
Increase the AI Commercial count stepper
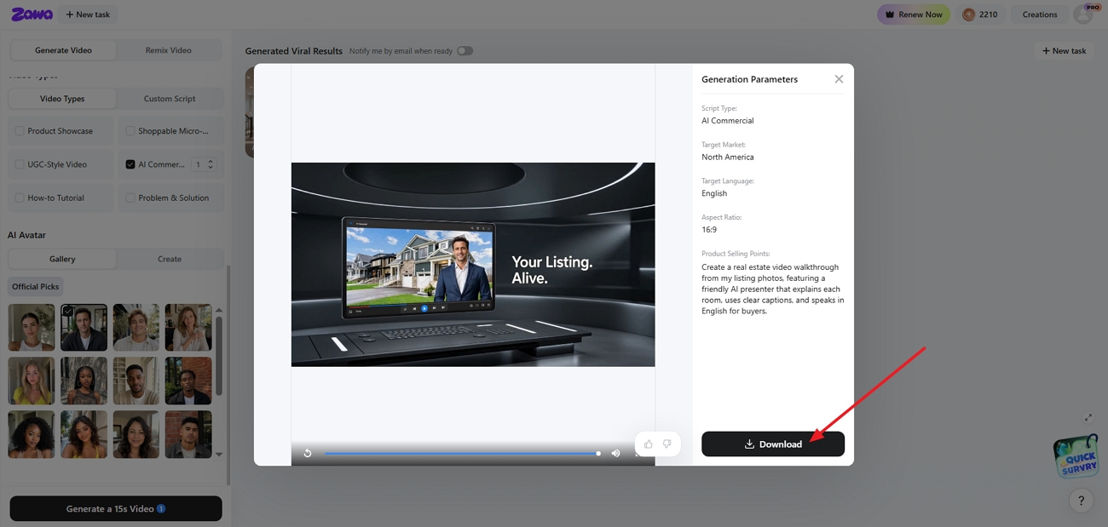pos(211,161)
